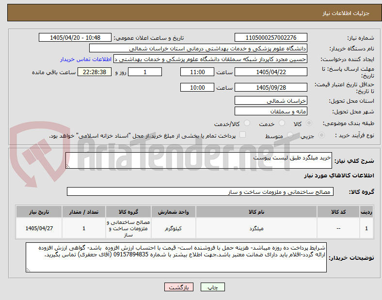Click the میلگرد item name cell
The height and width of the screenshot is (300, 382).
[256, 228]
